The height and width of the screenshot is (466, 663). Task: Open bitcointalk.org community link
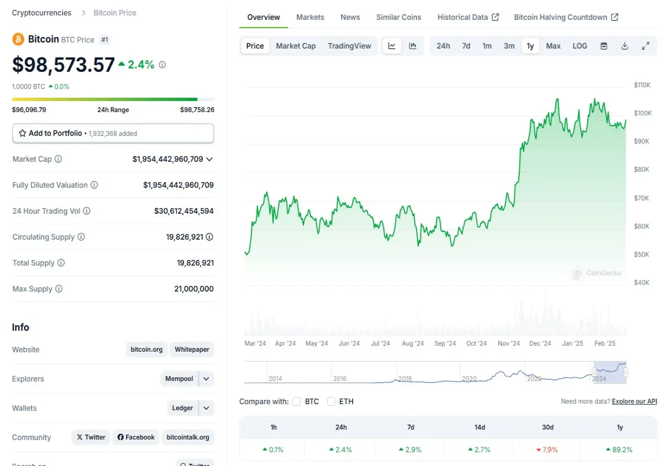click(x=188, y=437)
